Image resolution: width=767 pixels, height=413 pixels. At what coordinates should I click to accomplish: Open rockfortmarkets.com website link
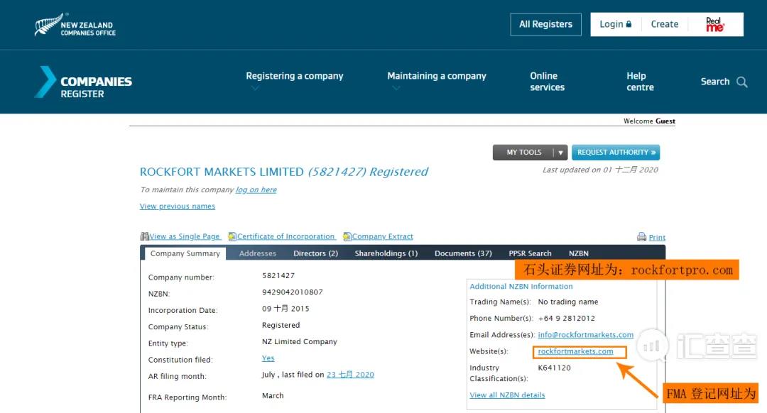coord(575,351)
